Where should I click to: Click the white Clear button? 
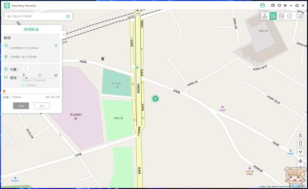coord(42,106)
